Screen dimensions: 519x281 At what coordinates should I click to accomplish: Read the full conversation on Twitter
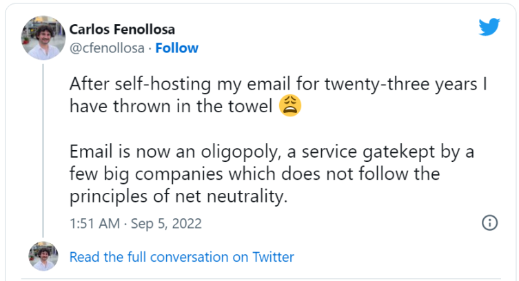(x=182, y=257)
